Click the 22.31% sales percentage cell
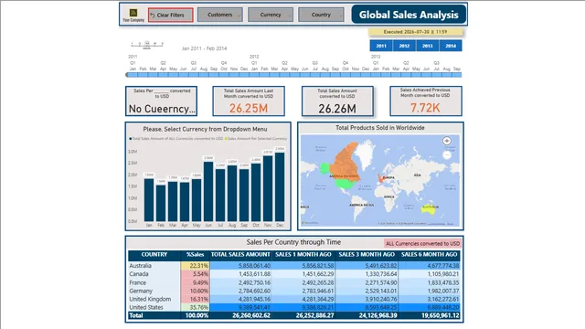The height and width of the screenshot is (329, 585). [195, 266]
